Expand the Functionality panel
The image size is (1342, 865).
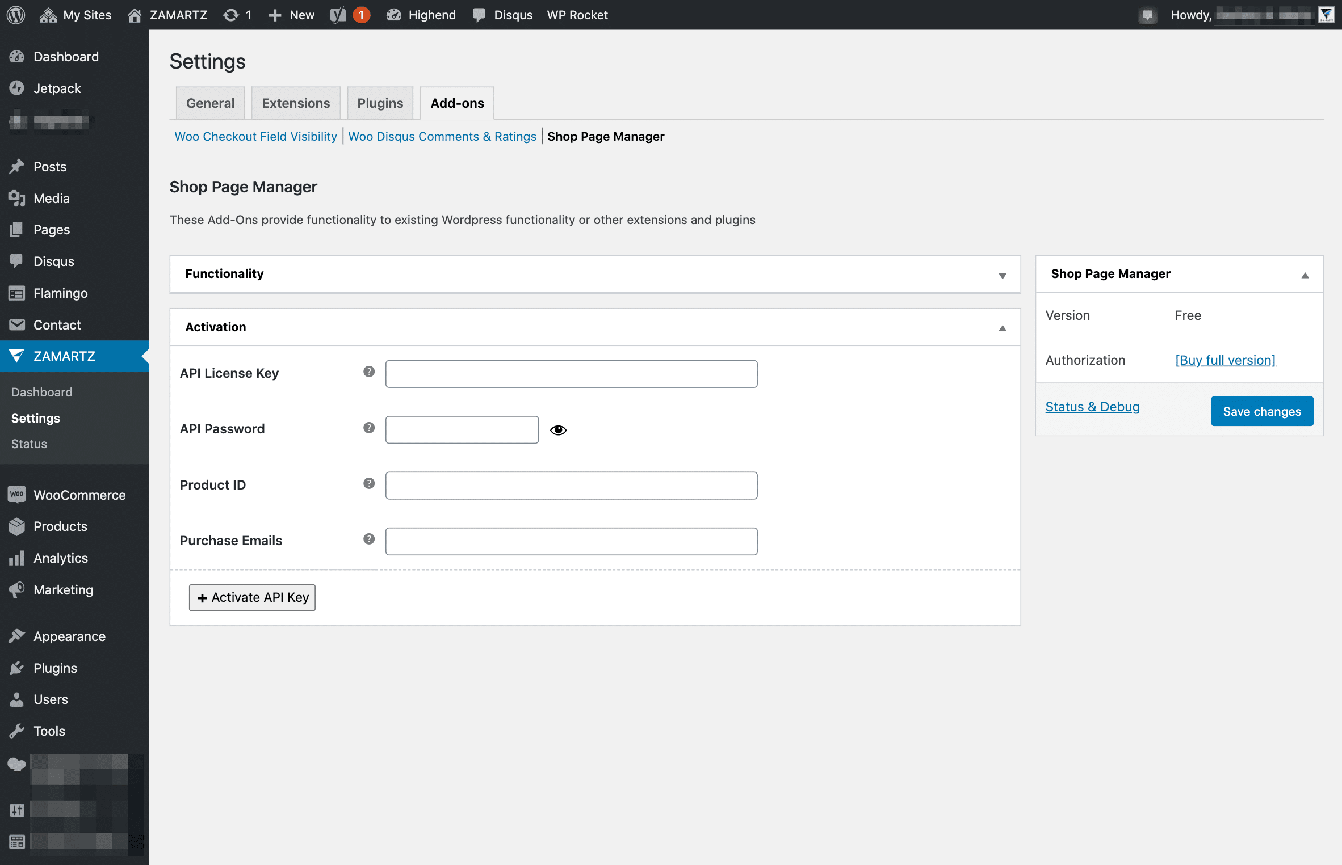[1003, 275]
